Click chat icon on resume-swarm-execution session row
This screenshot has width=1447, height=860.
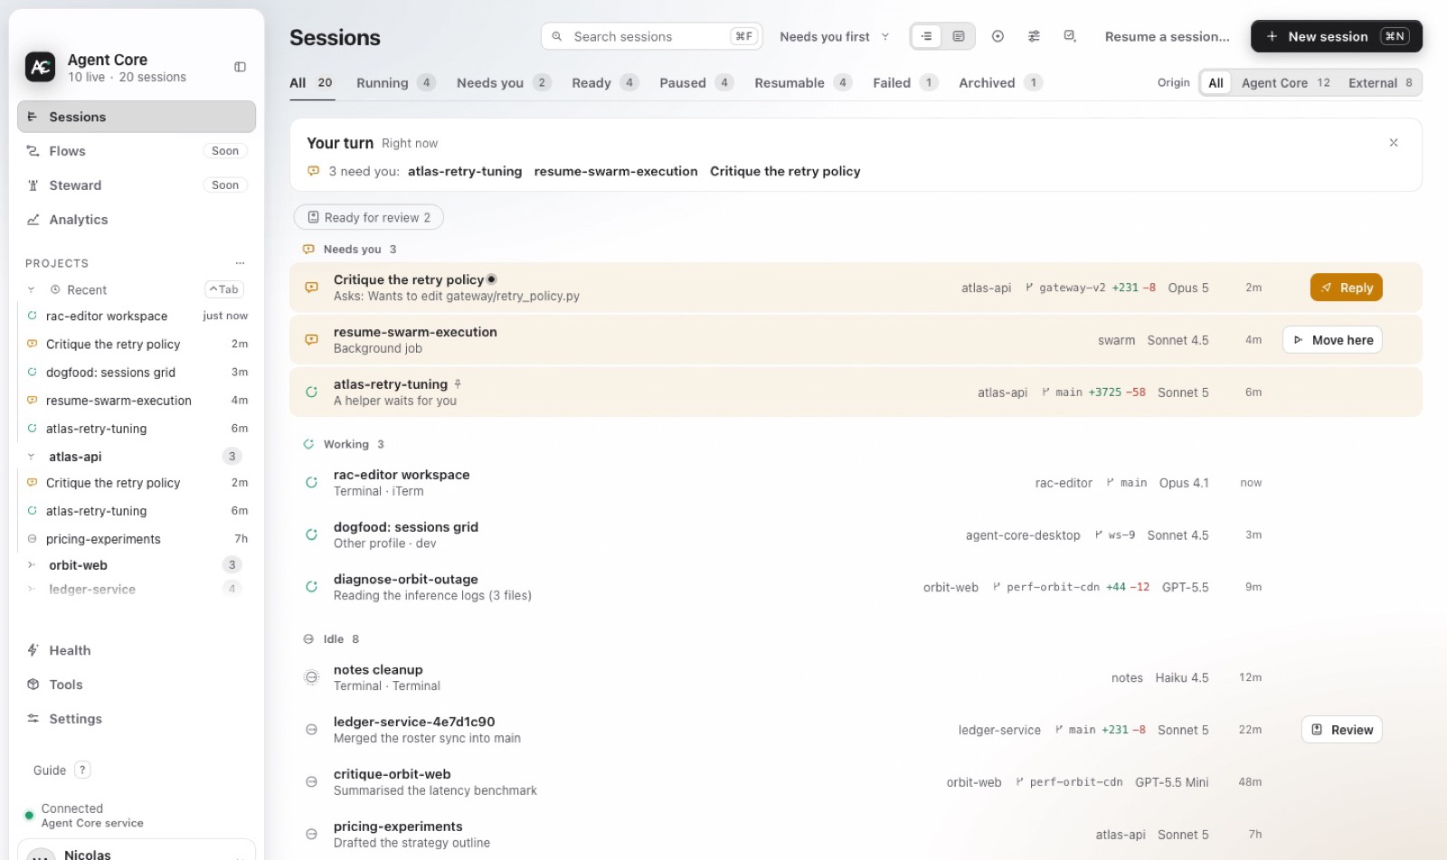311,340
